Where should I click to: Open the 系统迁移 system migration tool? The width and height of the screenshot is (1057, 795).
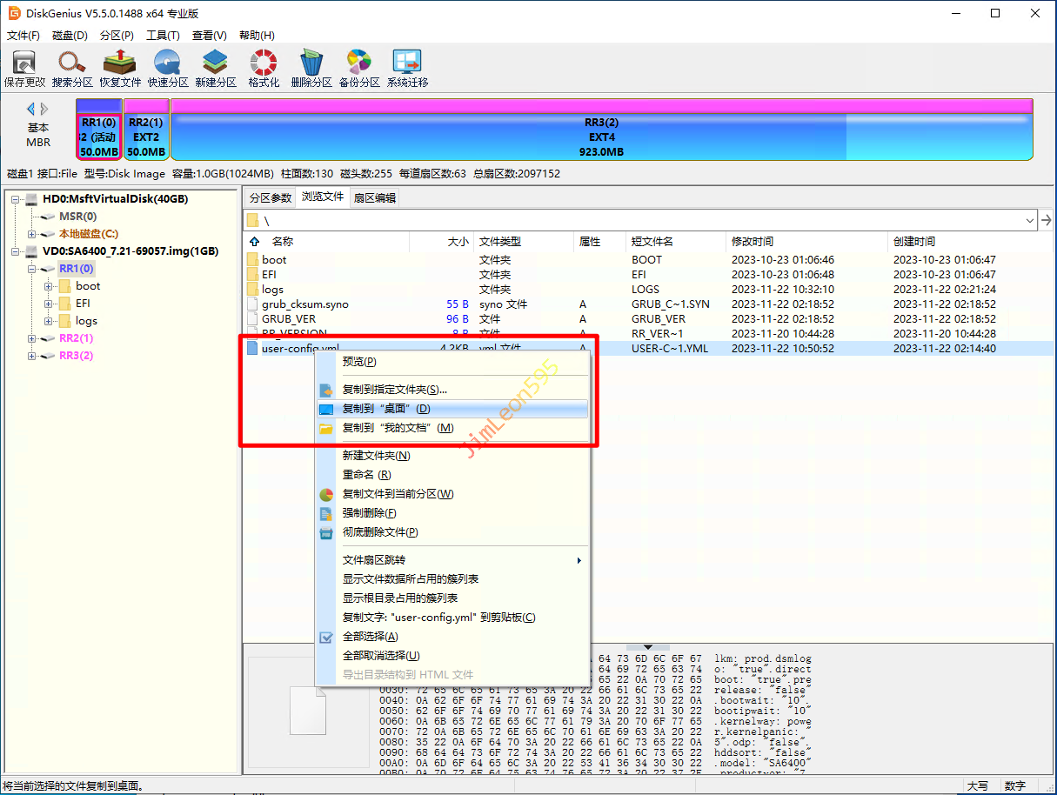point(407,68)
